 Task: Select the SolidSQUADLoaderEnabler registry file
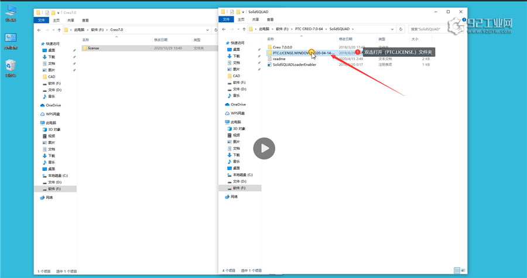(295, 64)
